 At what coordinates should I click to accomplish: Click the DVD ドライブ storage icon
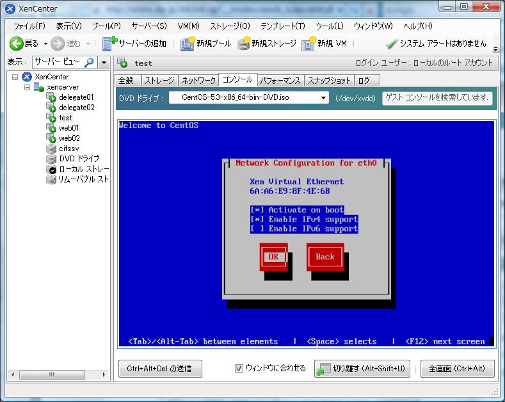51,159
